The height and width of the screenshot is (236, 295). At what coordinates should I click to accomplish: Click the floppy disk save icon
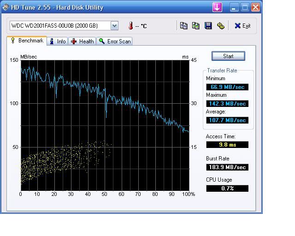pyautogui.click(x=208, y=26)
